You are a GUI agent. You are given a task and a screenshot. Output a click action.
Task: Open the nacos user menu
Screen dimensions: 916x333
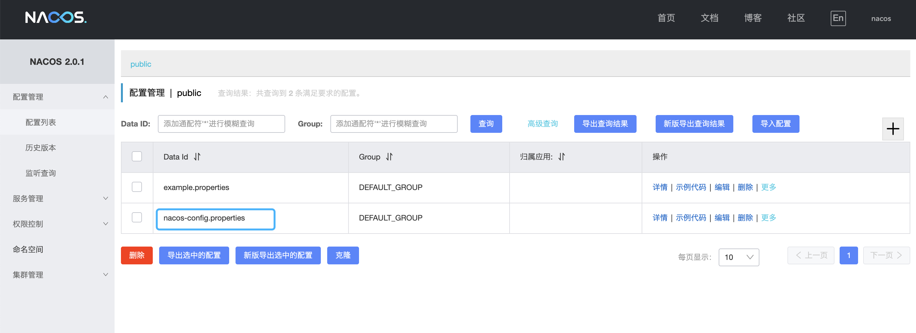881,18
